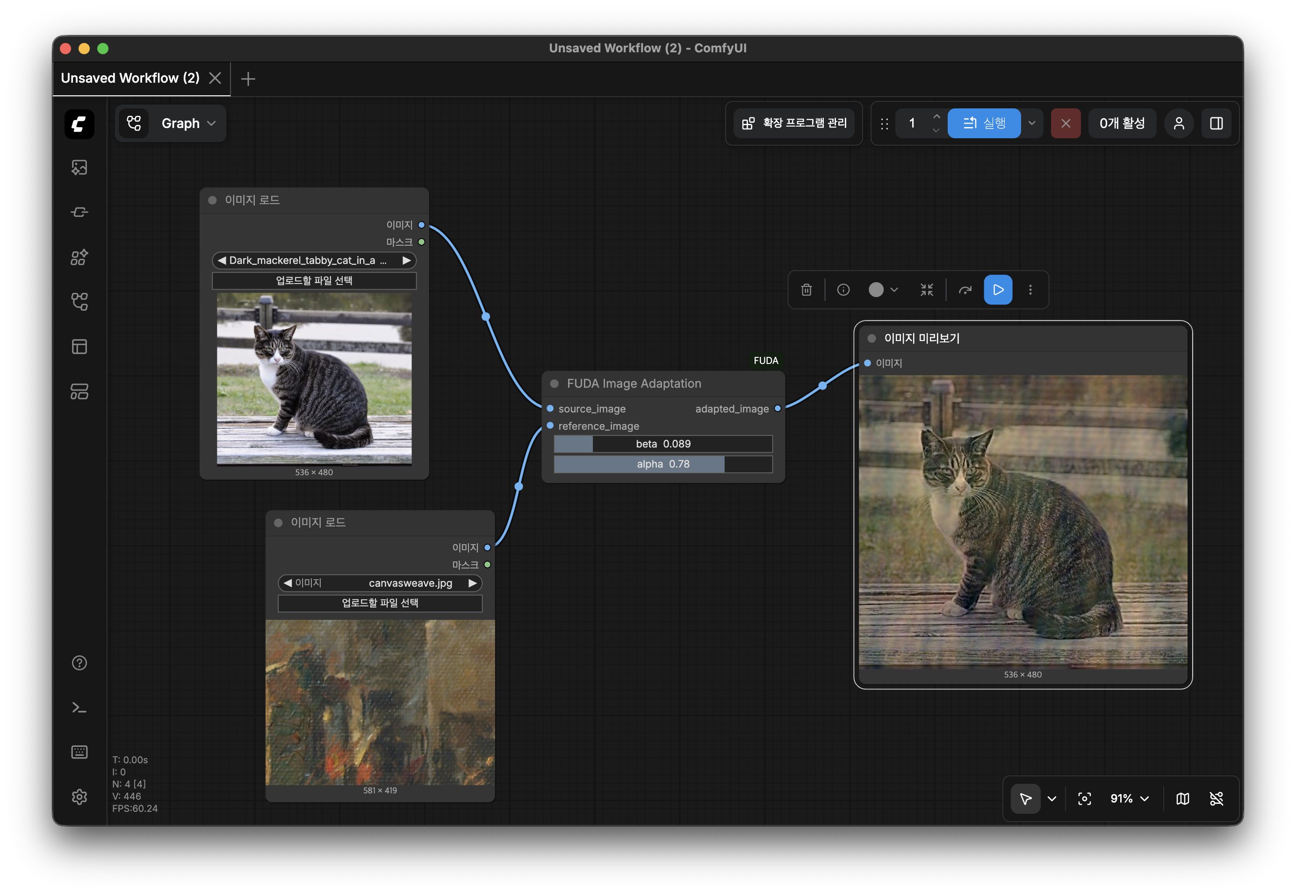Collapse the selected node with shrink icon
The image size is (1296, 895).
click(x=927, y=290)
